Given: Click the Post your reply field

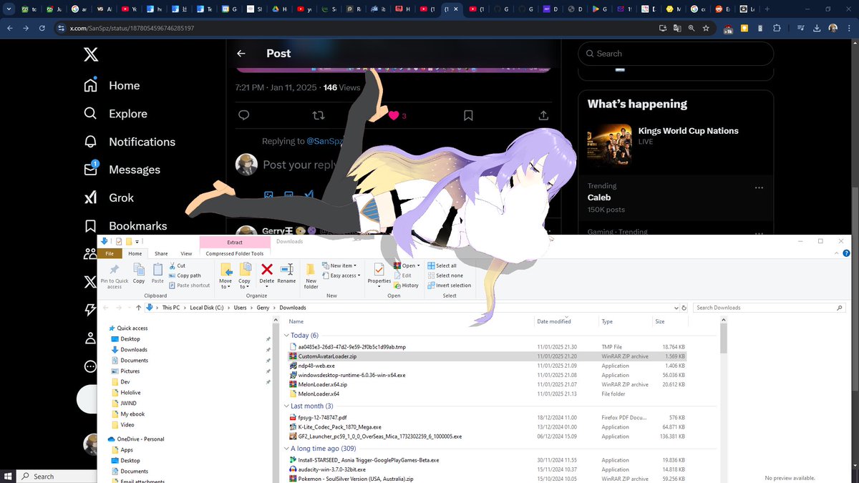Looking at the screenshot, I should tap(299, 165).
